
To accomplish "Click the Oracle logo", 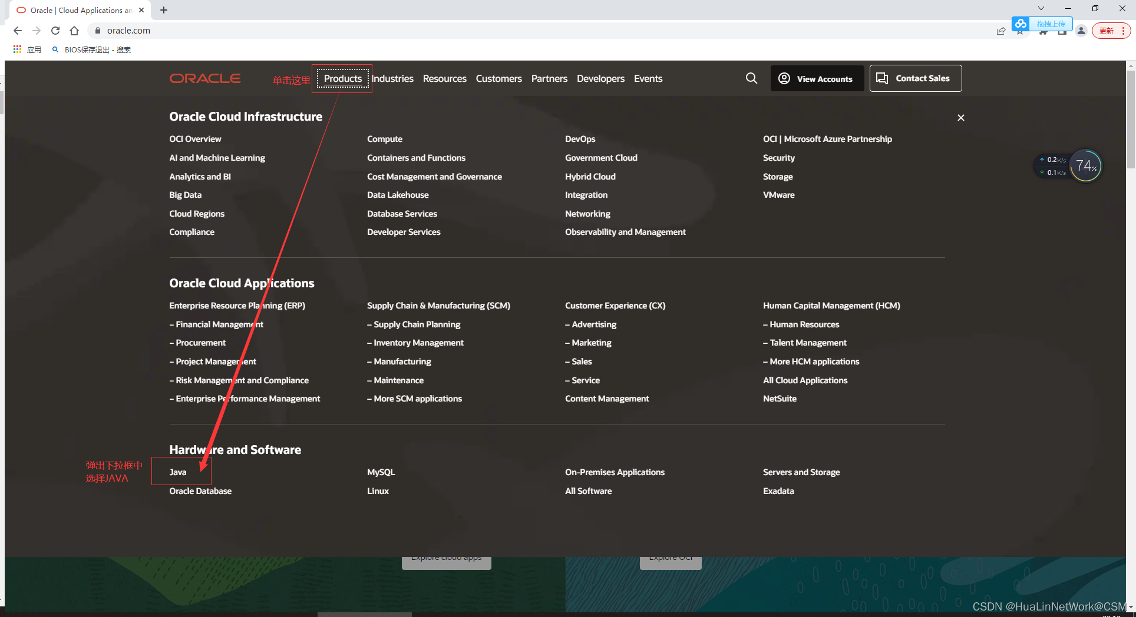I will (x=205, y=78).
